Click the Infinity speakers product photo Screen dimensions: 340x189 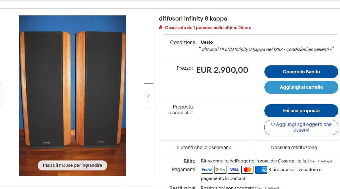coord(73,95)
